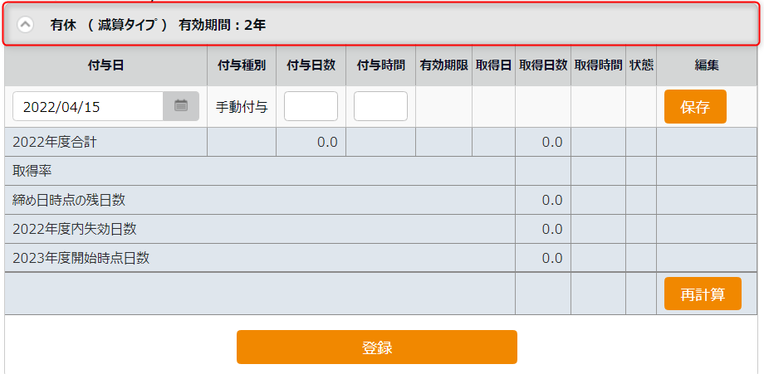Focus the 付与日数 input box
This screenshot has width=764, height=374.
(x=311, y=107)
